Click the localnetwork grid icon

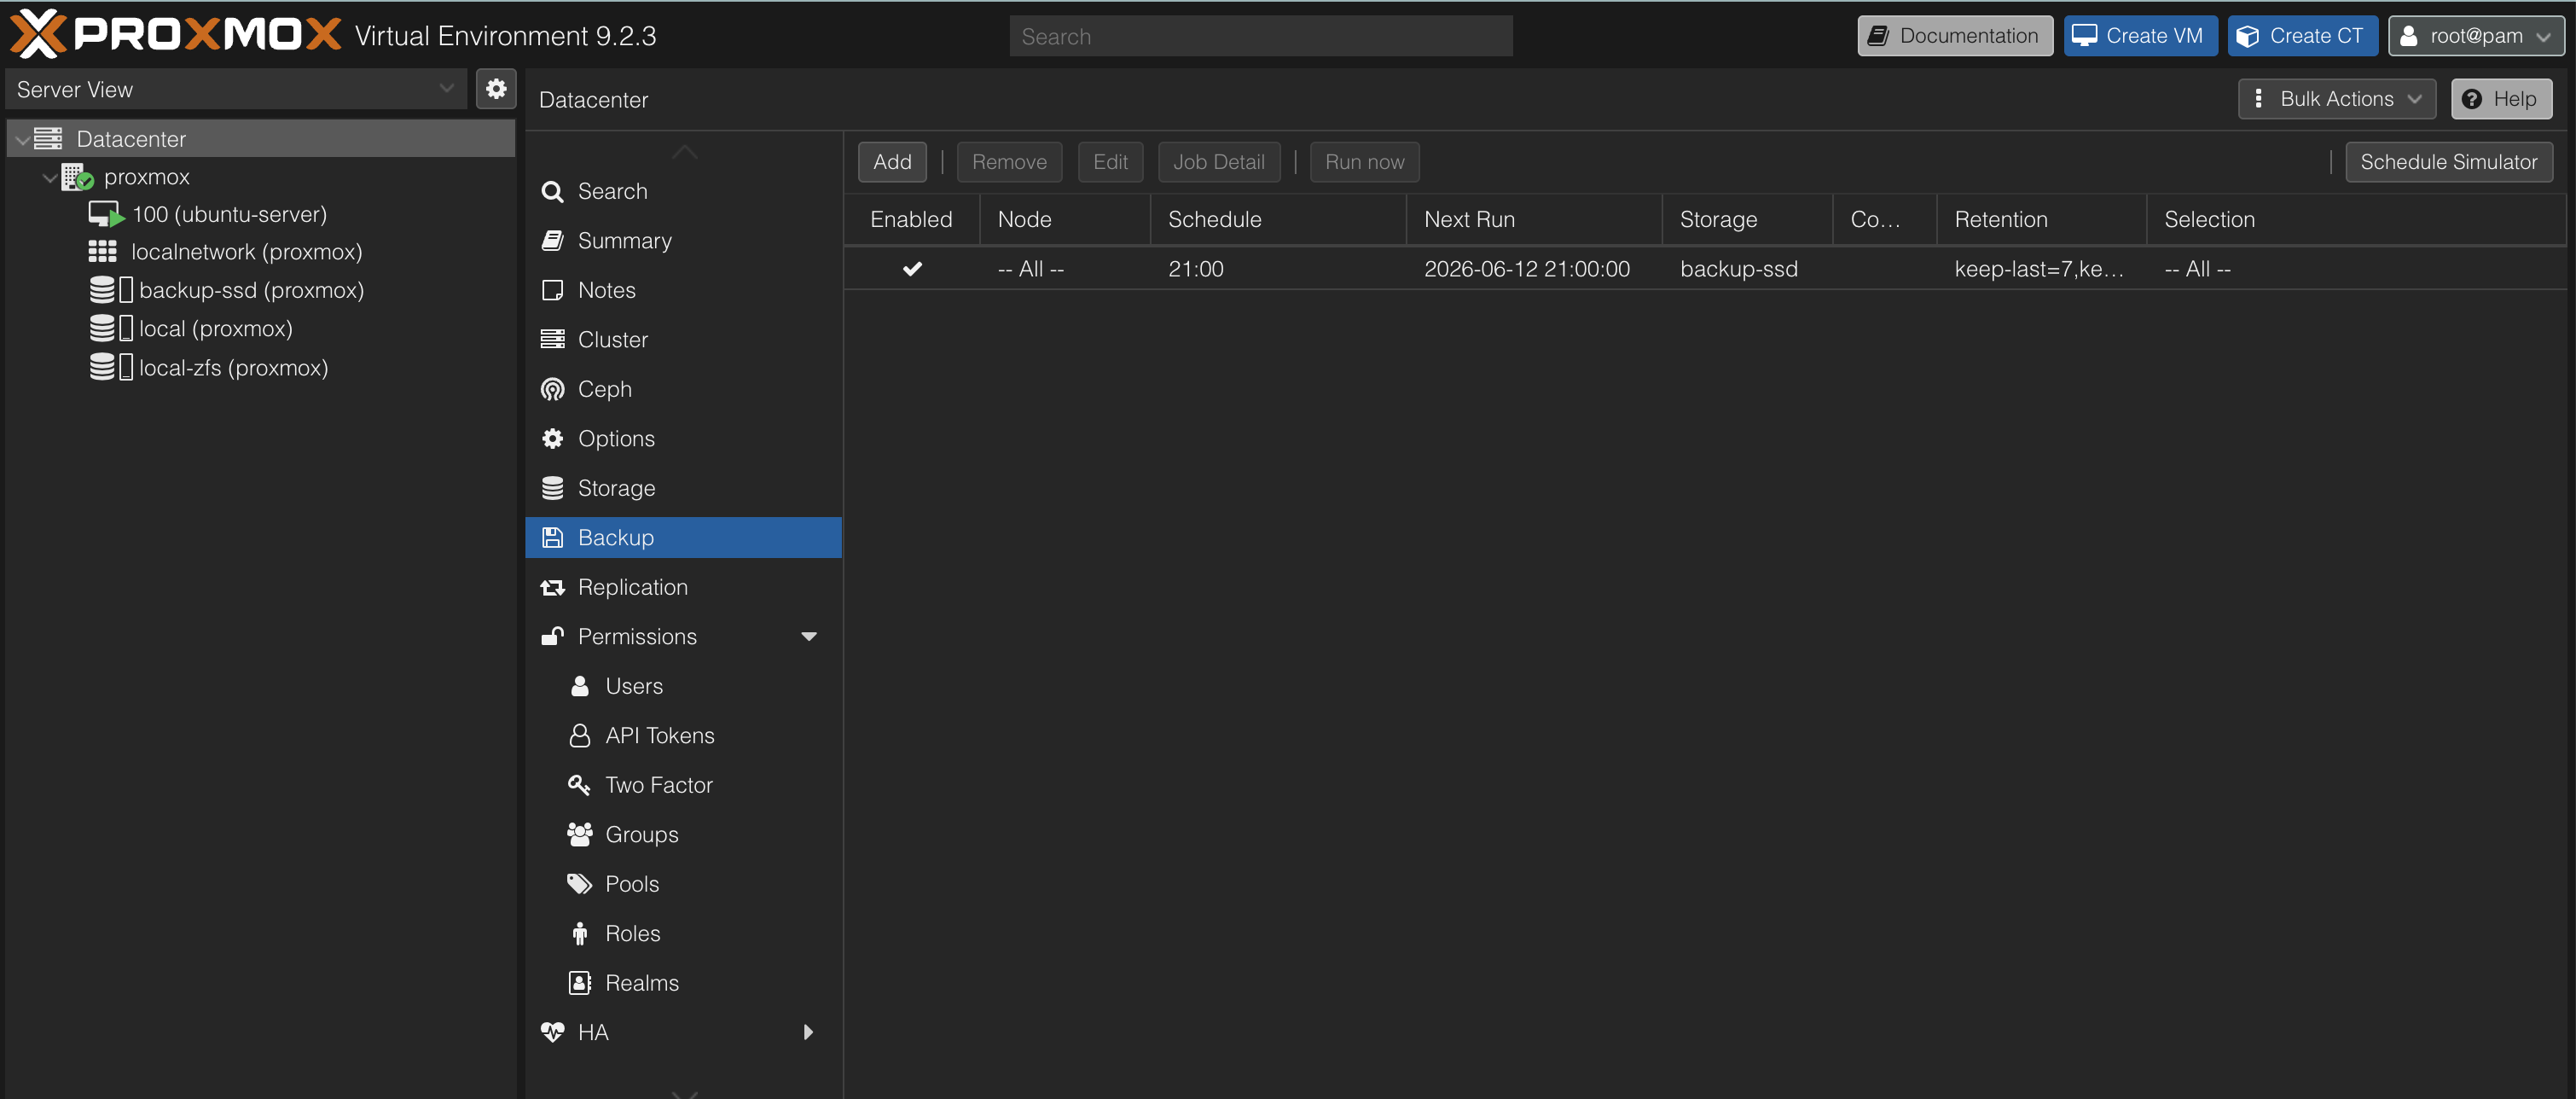[102, 252]
